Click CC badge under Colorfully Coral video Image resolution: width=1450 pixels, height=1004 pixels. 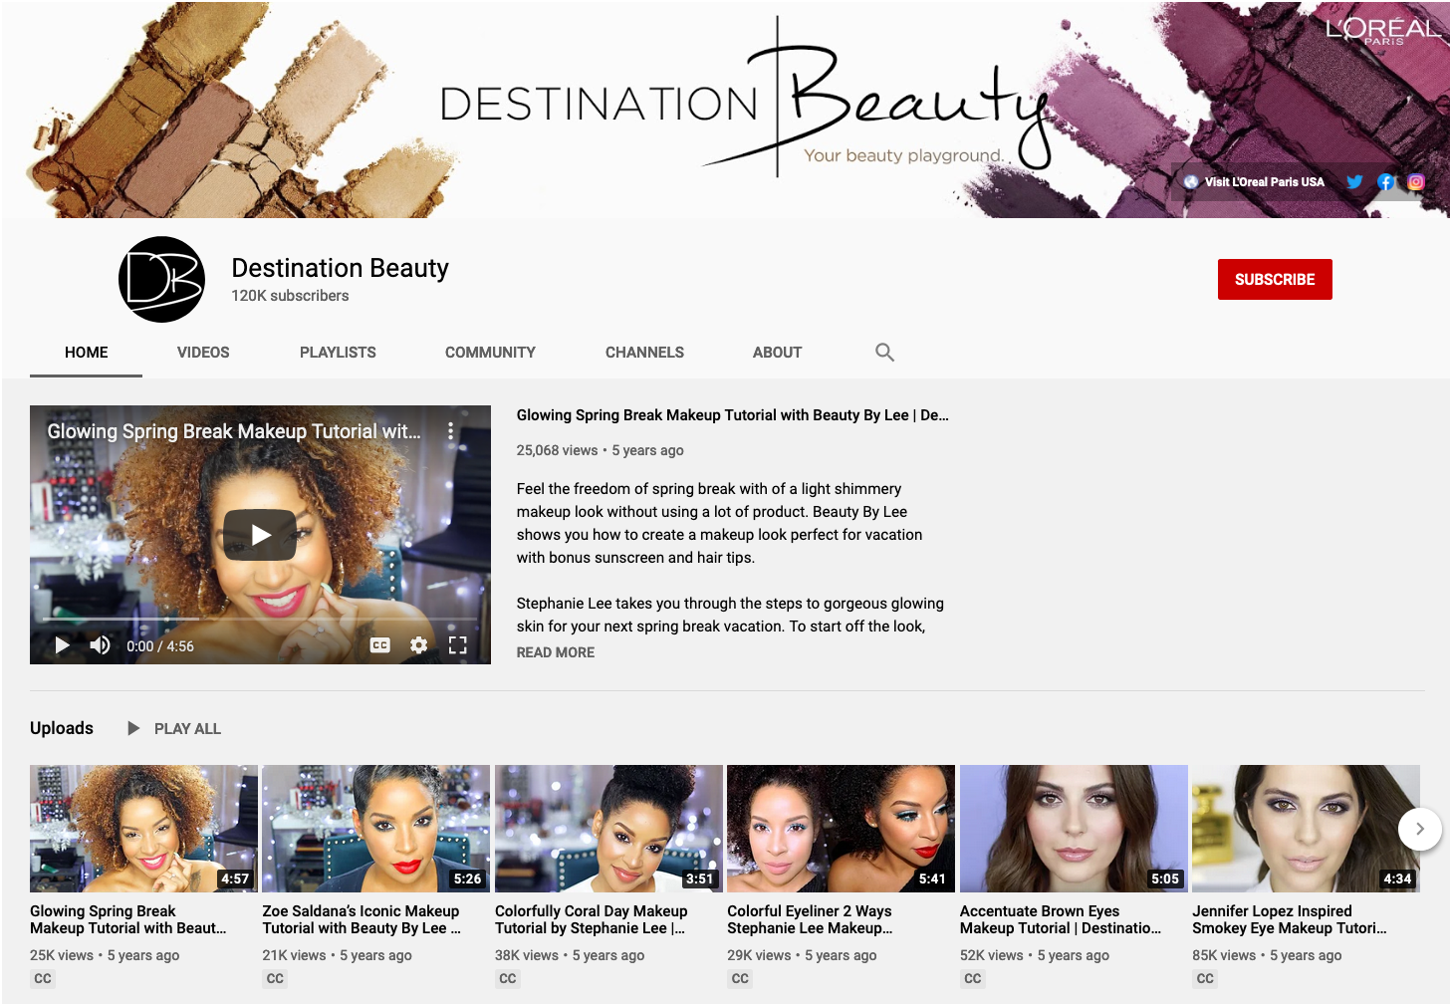click(508, 978)
